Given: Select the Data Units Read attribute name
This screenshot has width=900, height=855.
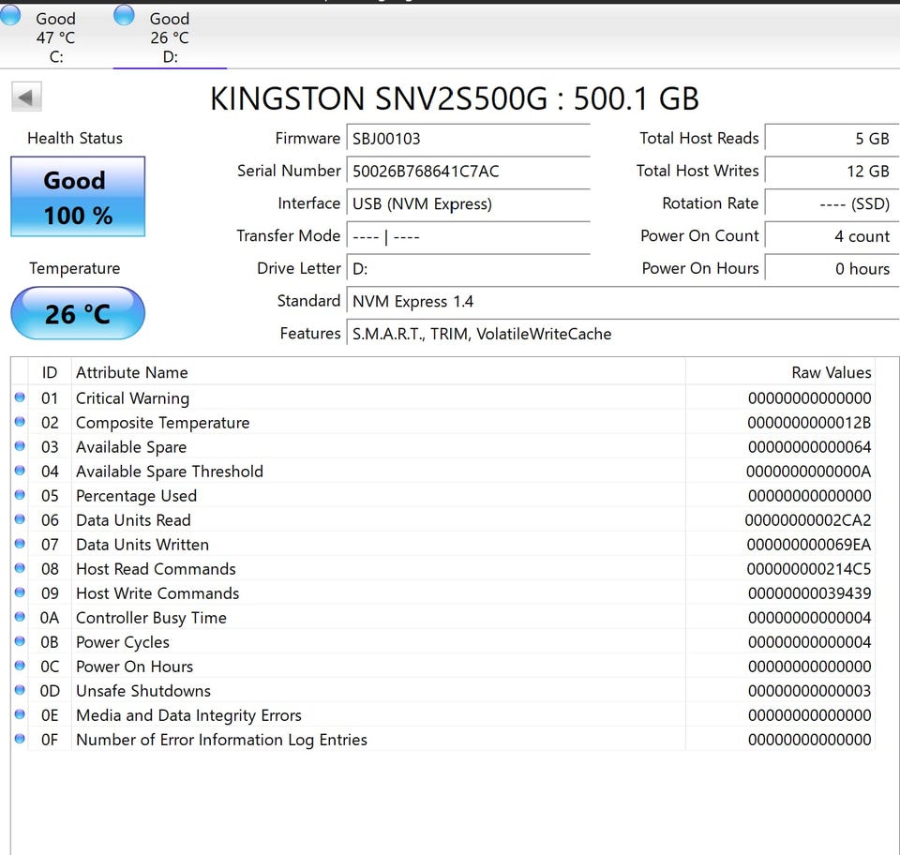Looking at the screenshot, I should [x=133, y=520].
